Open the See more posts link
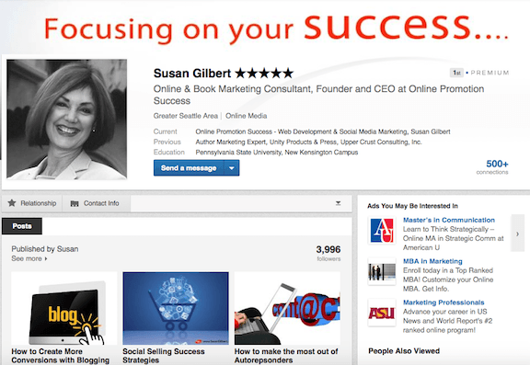This screenshot has height=365, width=530. pos(29,258)
